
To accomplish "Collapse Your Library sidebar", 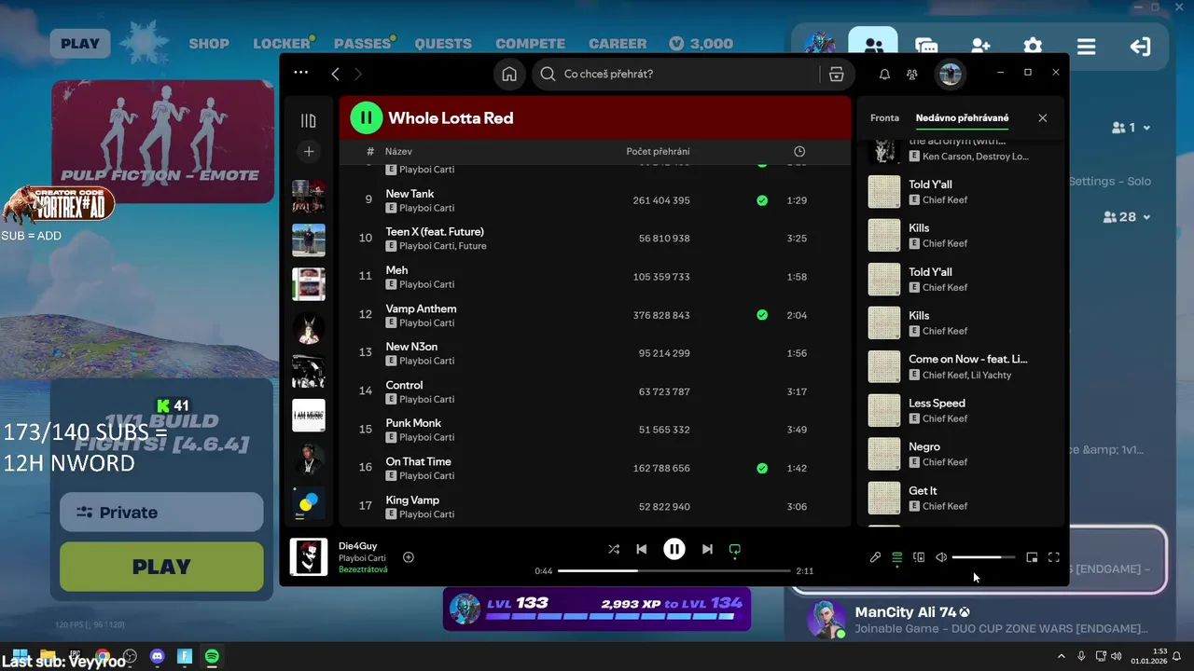I will (x=309, y=120).
